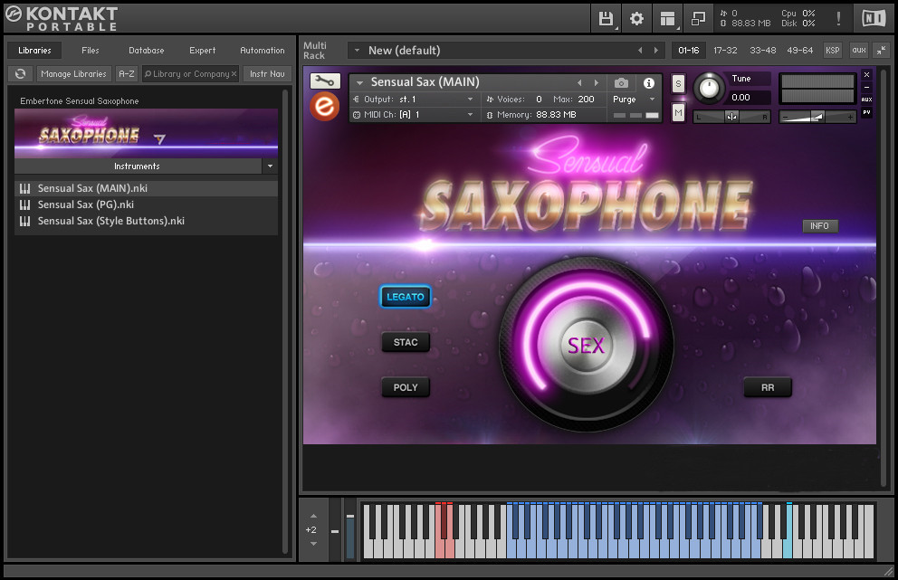Switch to the Automation tab
This screenshot has height=580, width=898.
pos(263,51)
